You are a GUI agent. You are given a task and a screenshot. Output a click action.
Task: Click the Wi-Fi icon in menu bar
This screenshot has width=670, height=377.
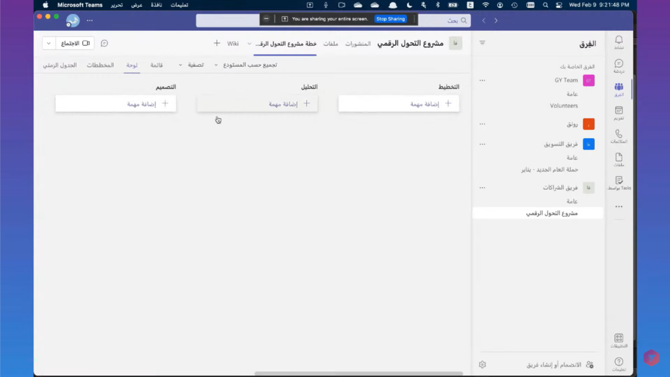tap(485, 5)
